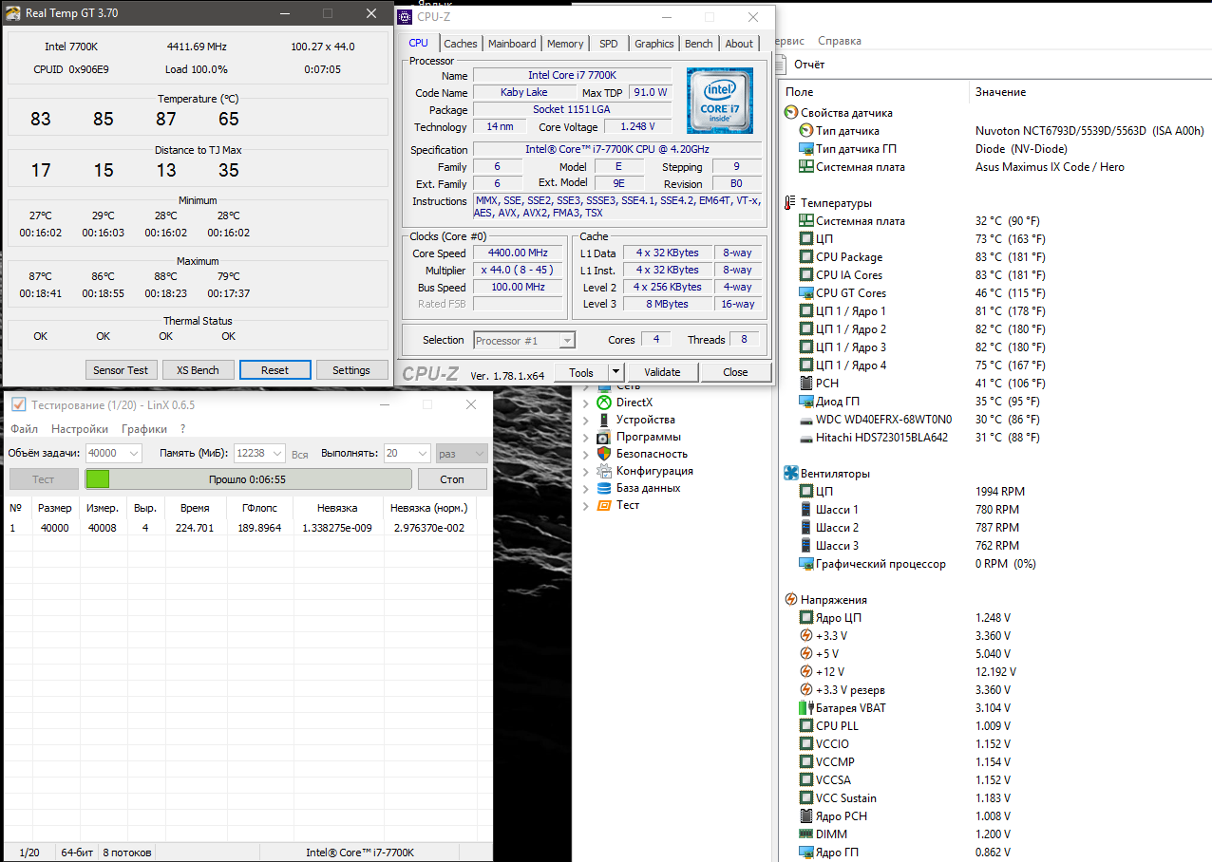Switch to the Memory tab in CPU-Z
Screen dimensions: 1212x862
[x=565, y=44]
